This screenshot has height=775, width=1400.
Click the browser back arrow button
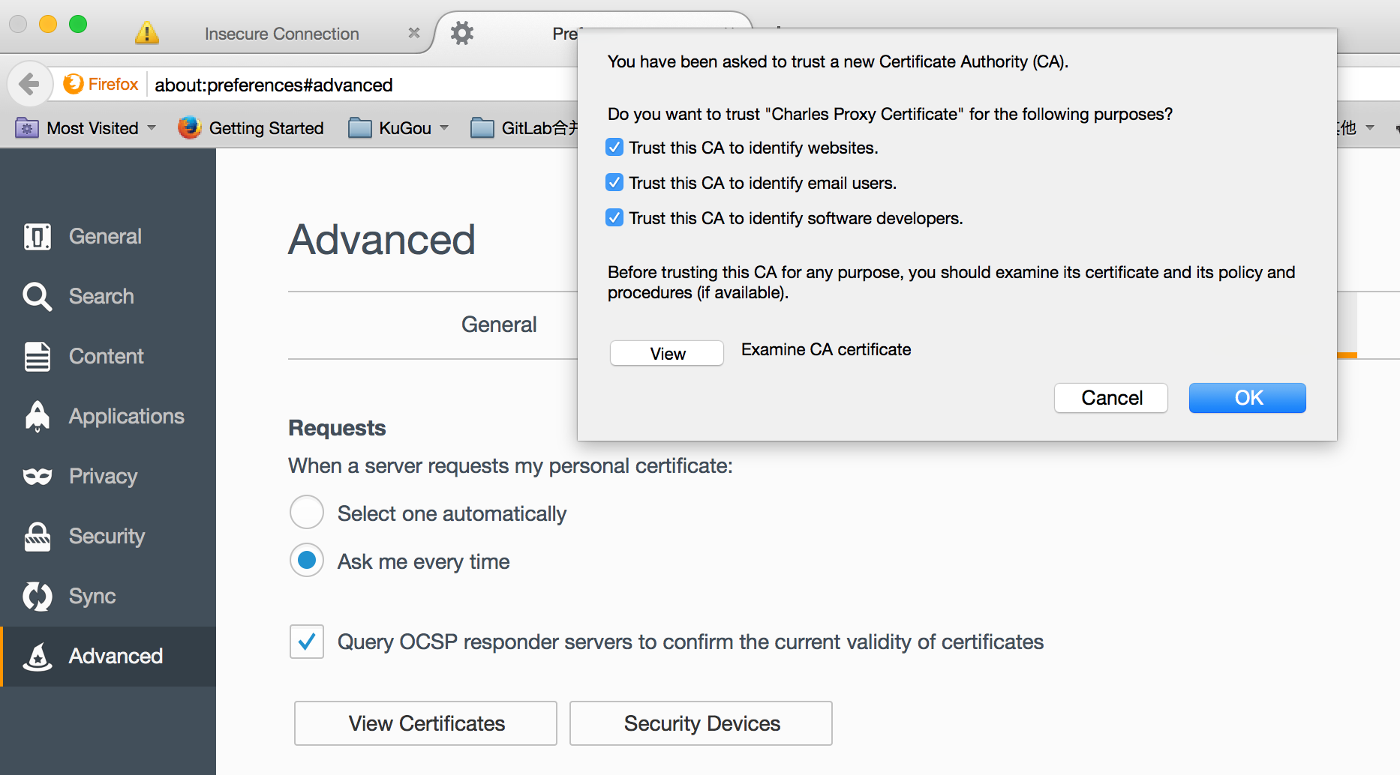pos(29,84)
